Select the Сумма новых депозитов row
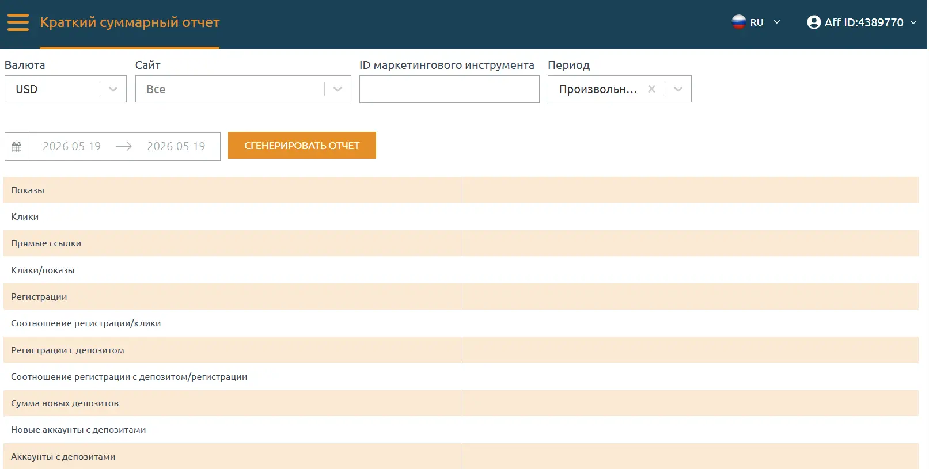Viewport: 929px width, 469px height. (x=461, y=403)
